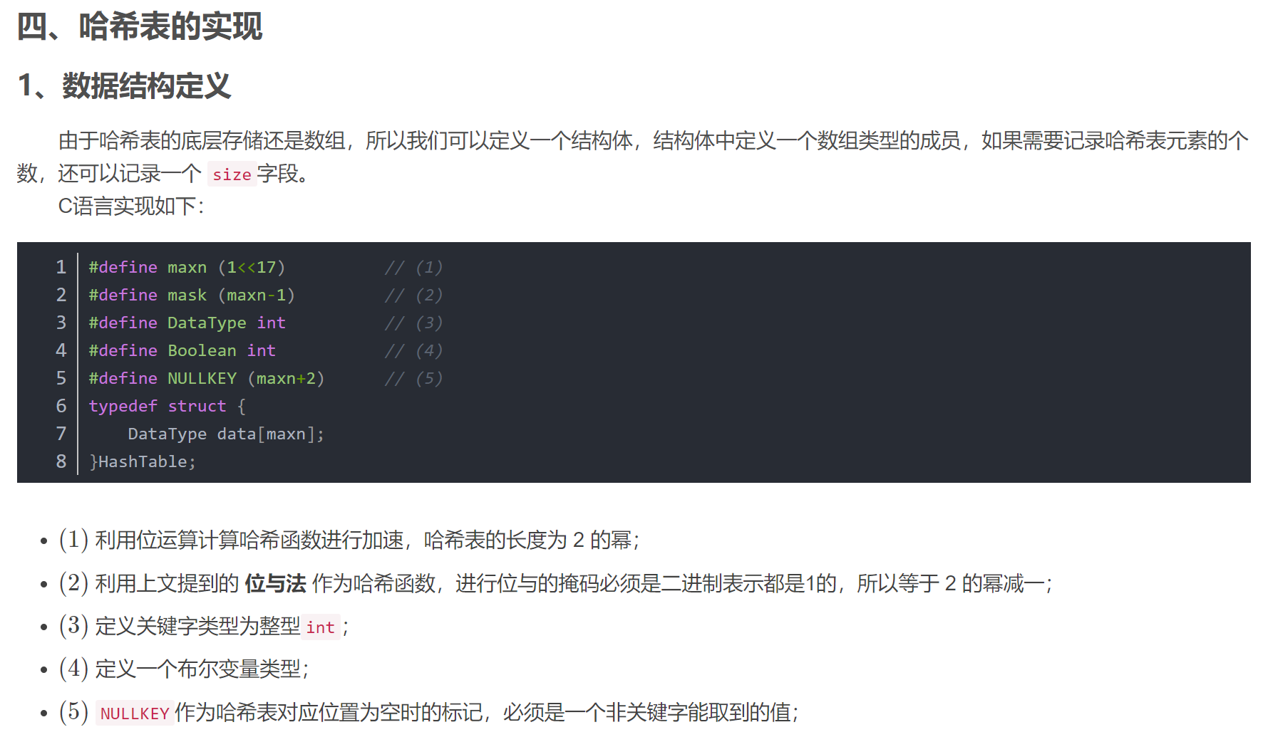Click the '#define mask (maxn-1)' code line

pos(191,295)
